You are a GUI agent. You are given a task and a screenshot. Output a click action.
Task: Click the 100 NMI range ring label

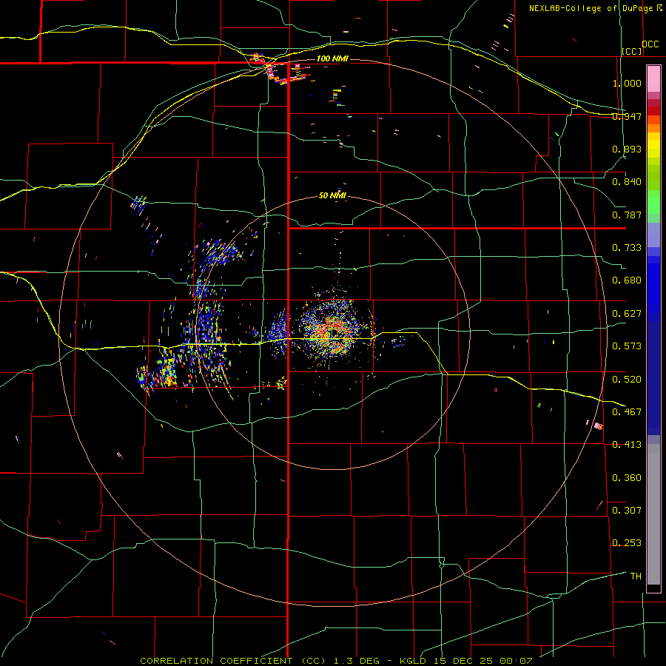(332, 58)
